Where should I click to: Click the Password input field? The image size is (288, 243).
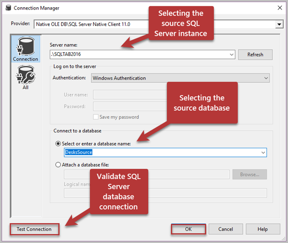click(130, 106)
